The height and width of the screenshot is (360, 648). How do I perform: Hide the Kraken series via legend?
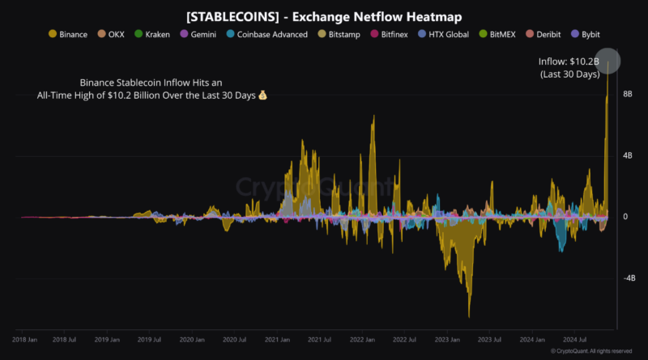click(x=139, y=35)
